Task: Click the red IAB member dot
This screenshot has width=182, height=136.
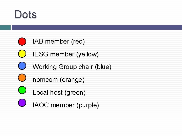Action: (x=22, y=41)
